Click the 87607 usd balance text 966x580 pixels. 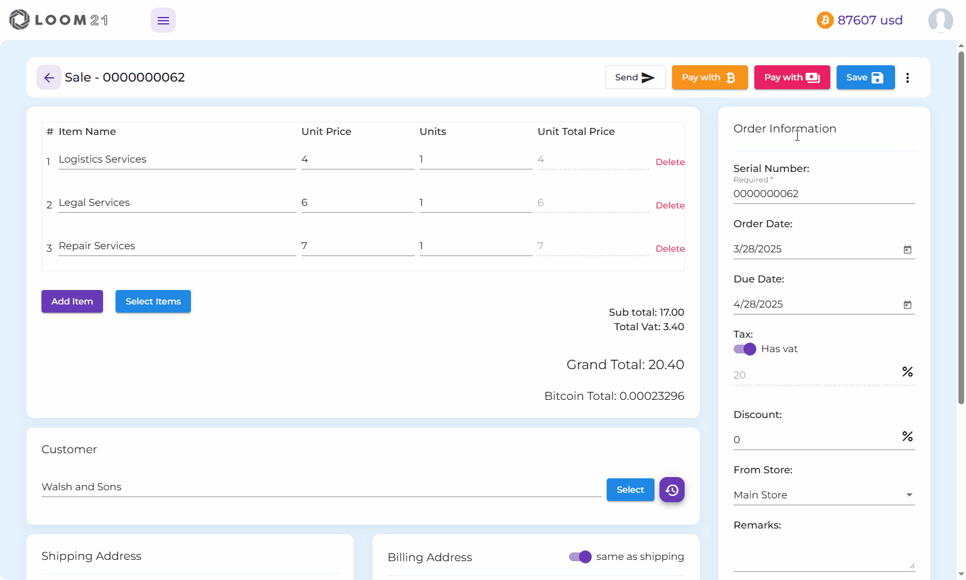click(870, 20)
